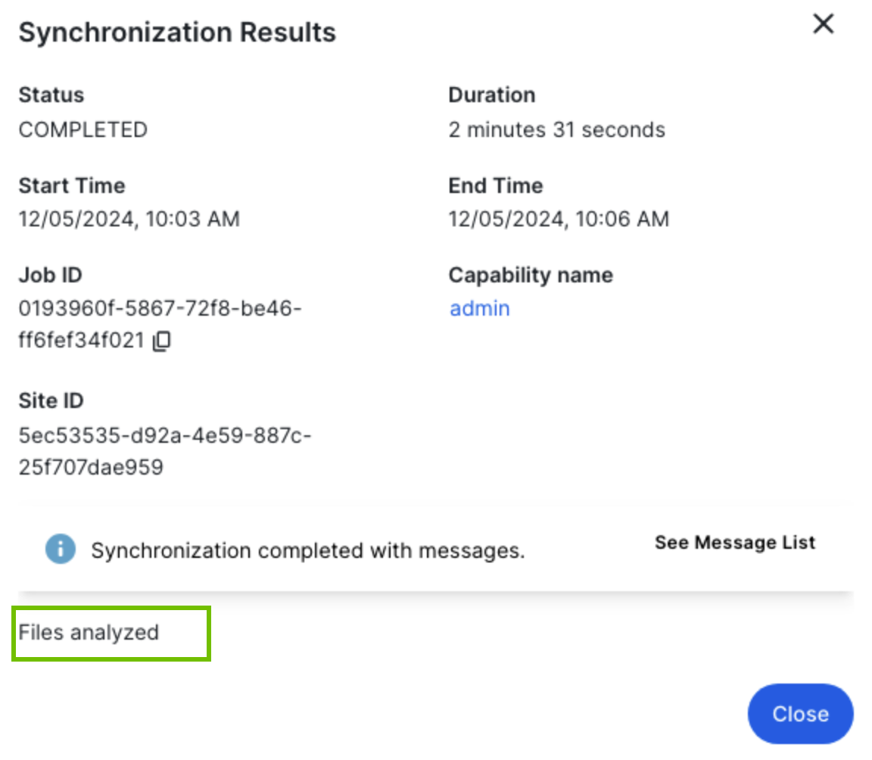Select the Job ID value text

(x=159, y=309)
